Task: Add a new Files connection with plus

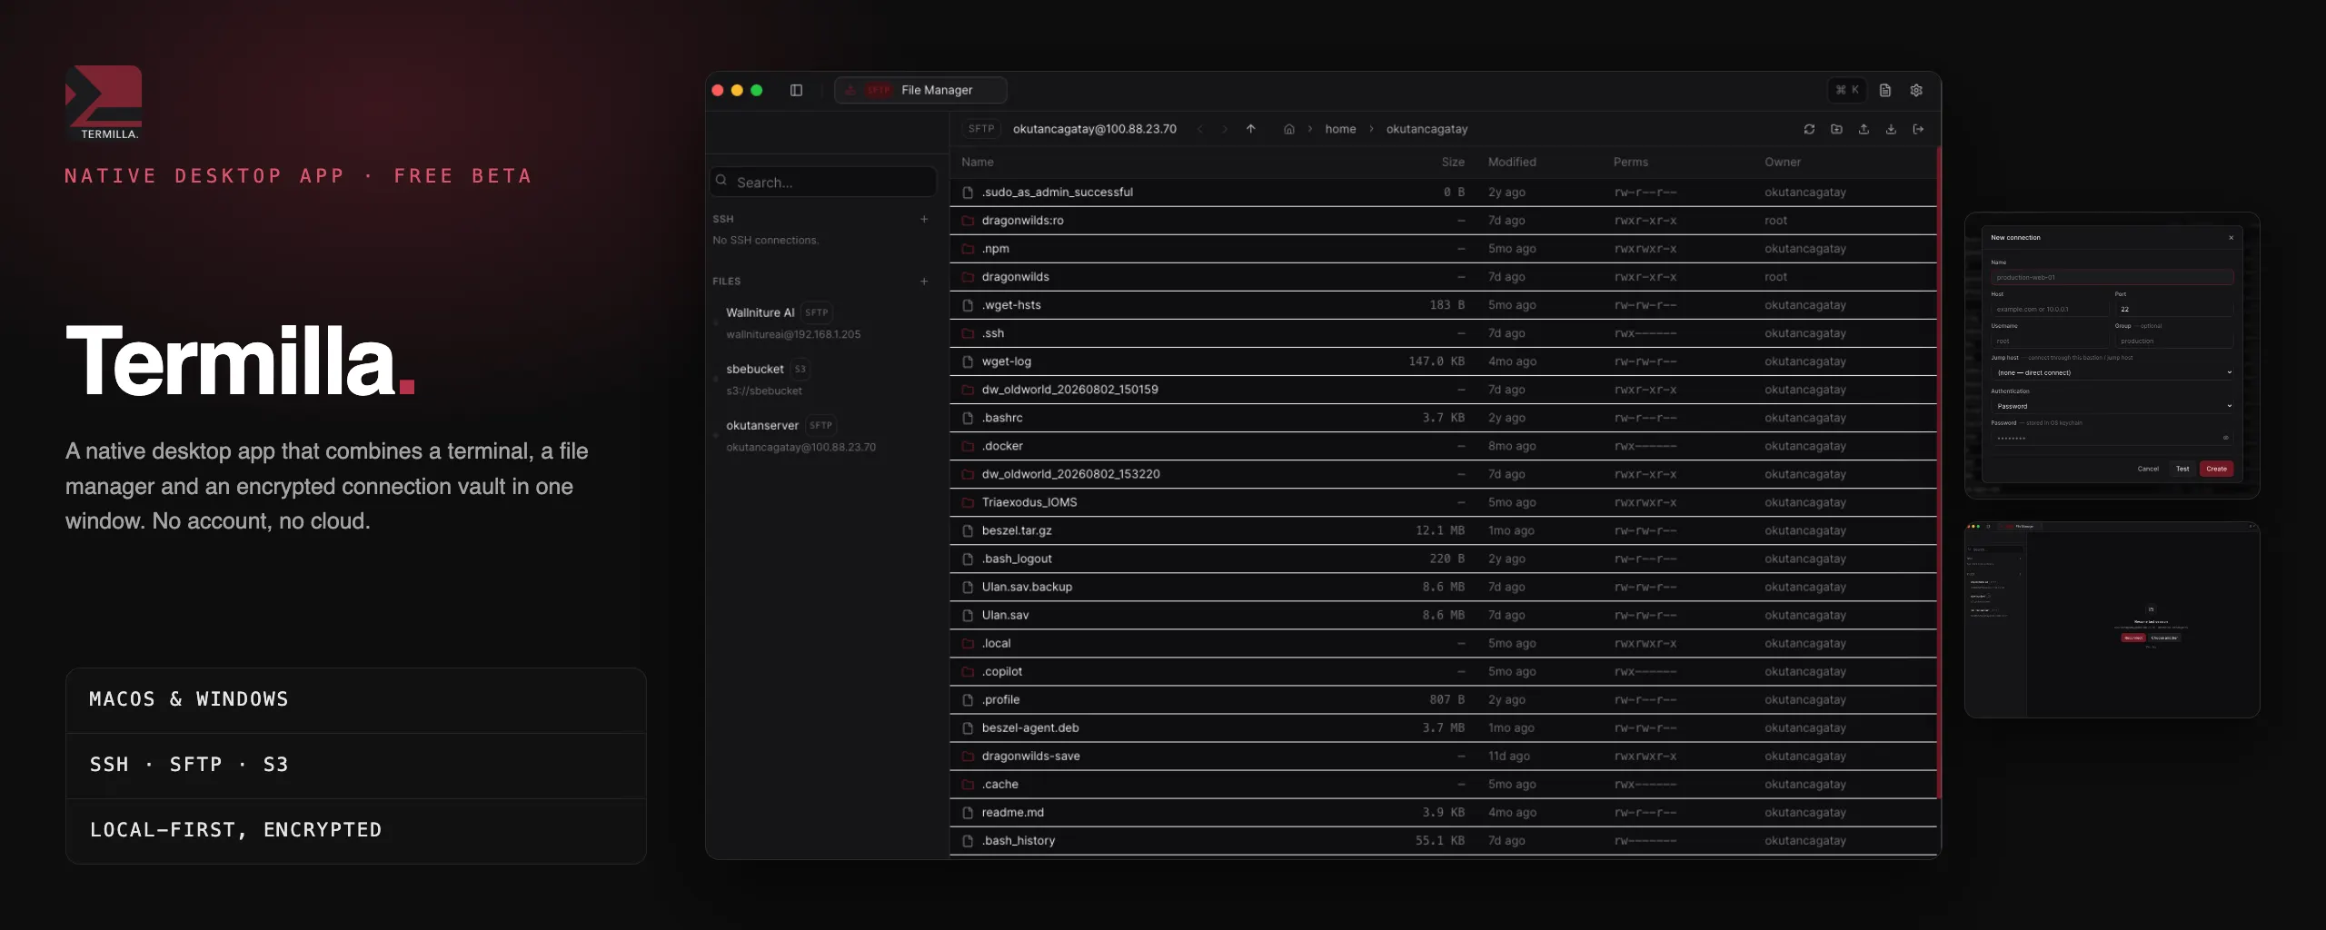Action: coord(924,282)
